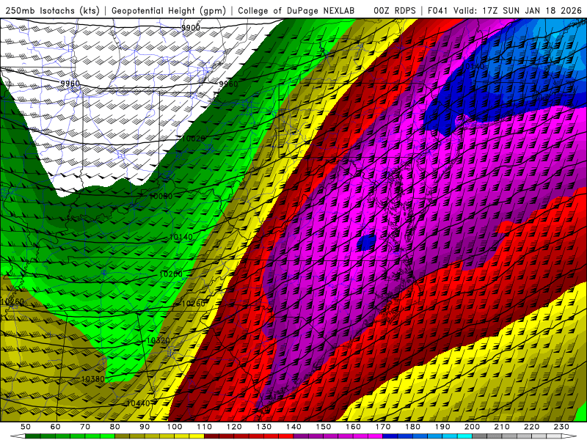The image size is (587, 440).
Task: Click the 10200 height contour label
Action: tap(171, 274)
